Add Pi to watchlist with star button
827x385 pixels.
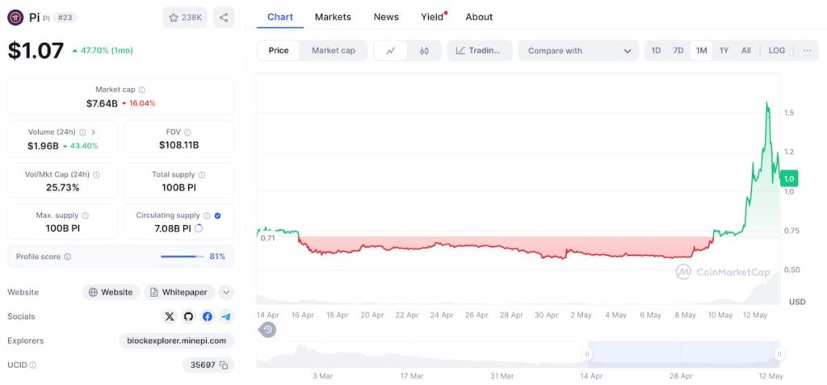[x=185, y=18]
